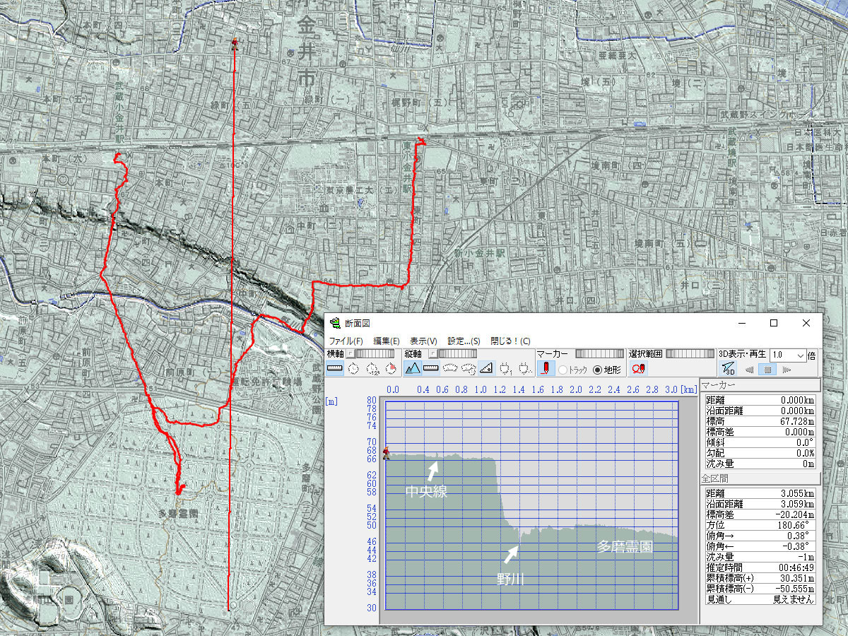
Task: Open the 3D view airplane icon
Action: [x=729, y=368]
